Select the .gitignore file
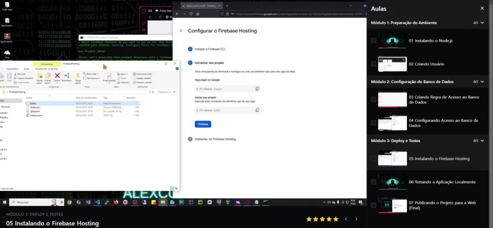Screen dimensions: 493x228 82,111
